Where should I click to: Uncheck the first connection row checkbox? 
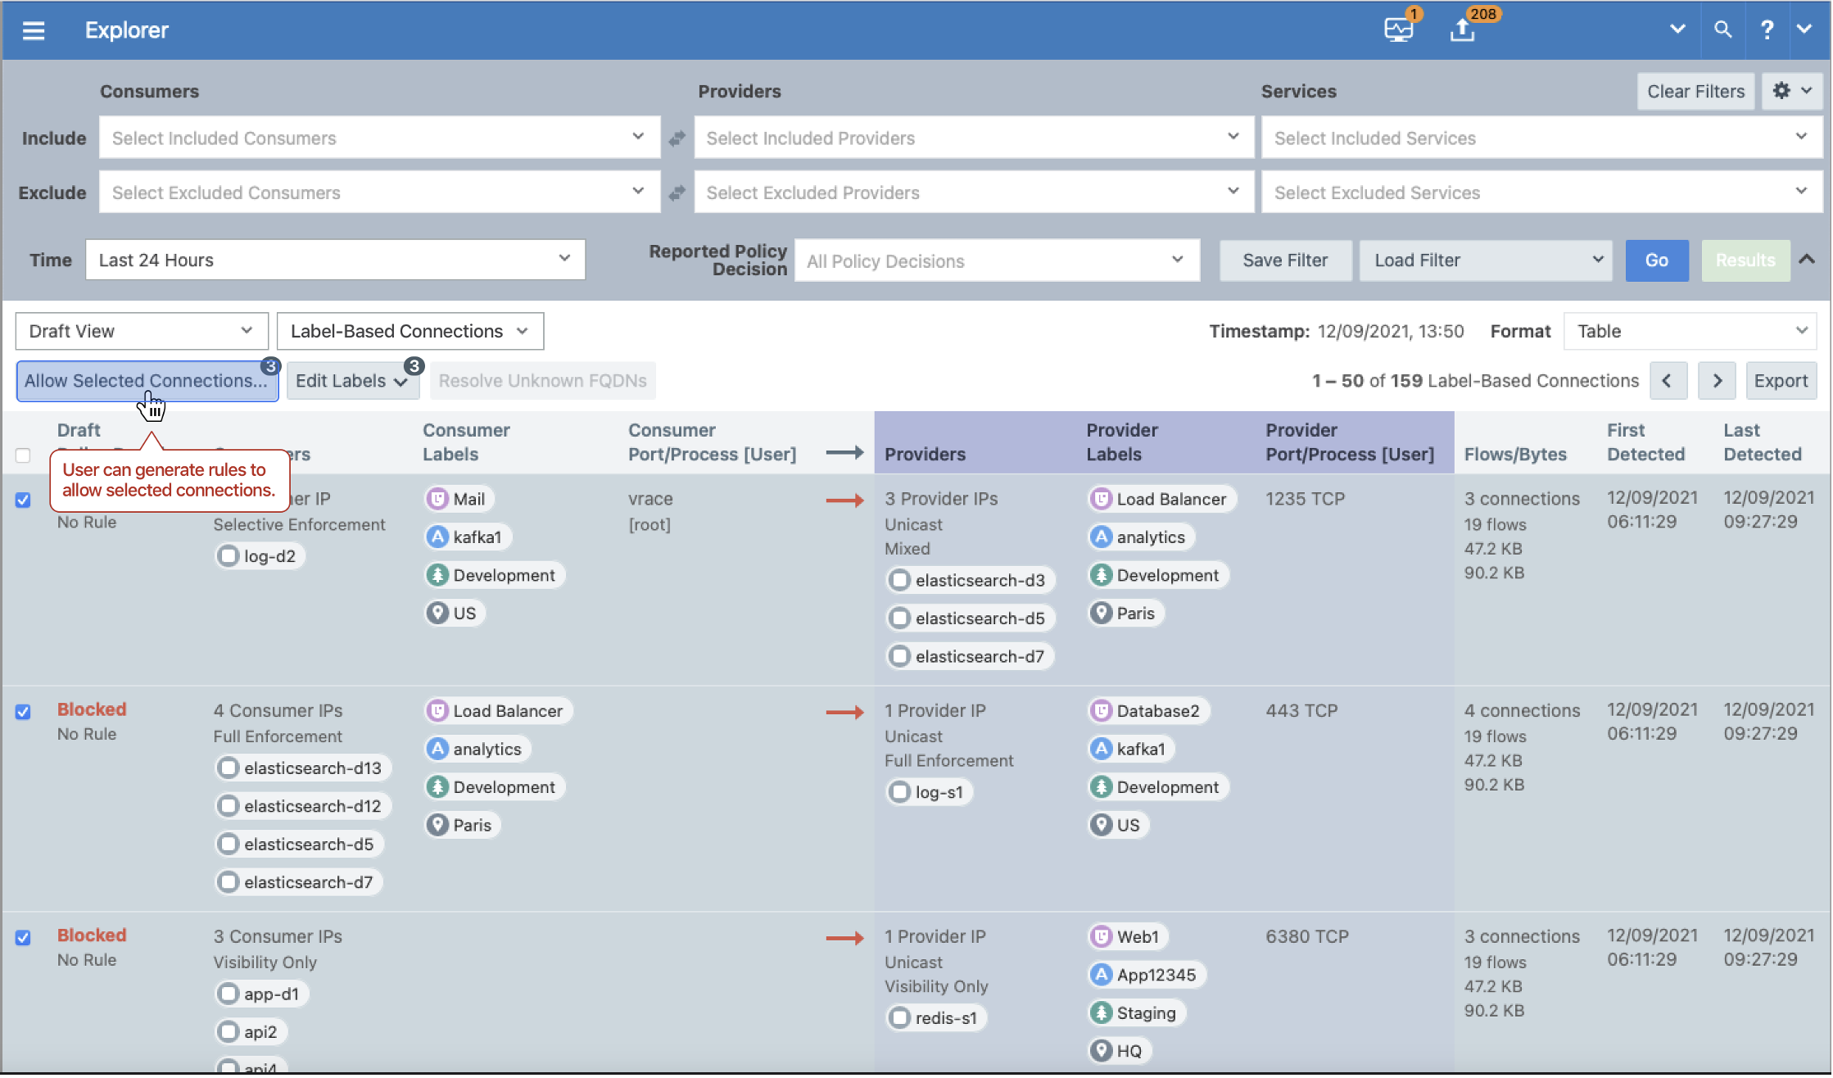23,499
